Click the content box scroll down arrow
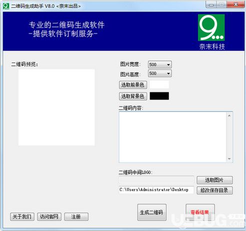The height and width of the screenshot is (231, 246). point(229,158)
